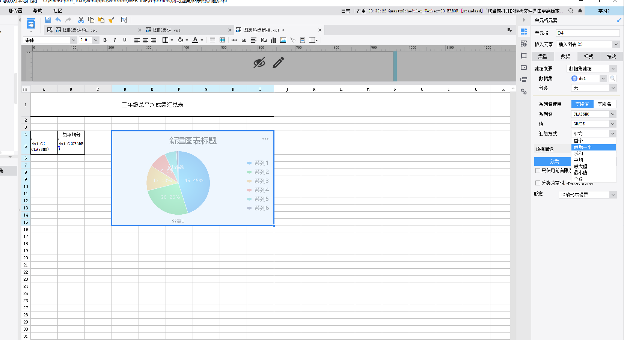Click the dataset search magnifier button
The width and height of the screenshot is (624, 340).
(613, 78)
